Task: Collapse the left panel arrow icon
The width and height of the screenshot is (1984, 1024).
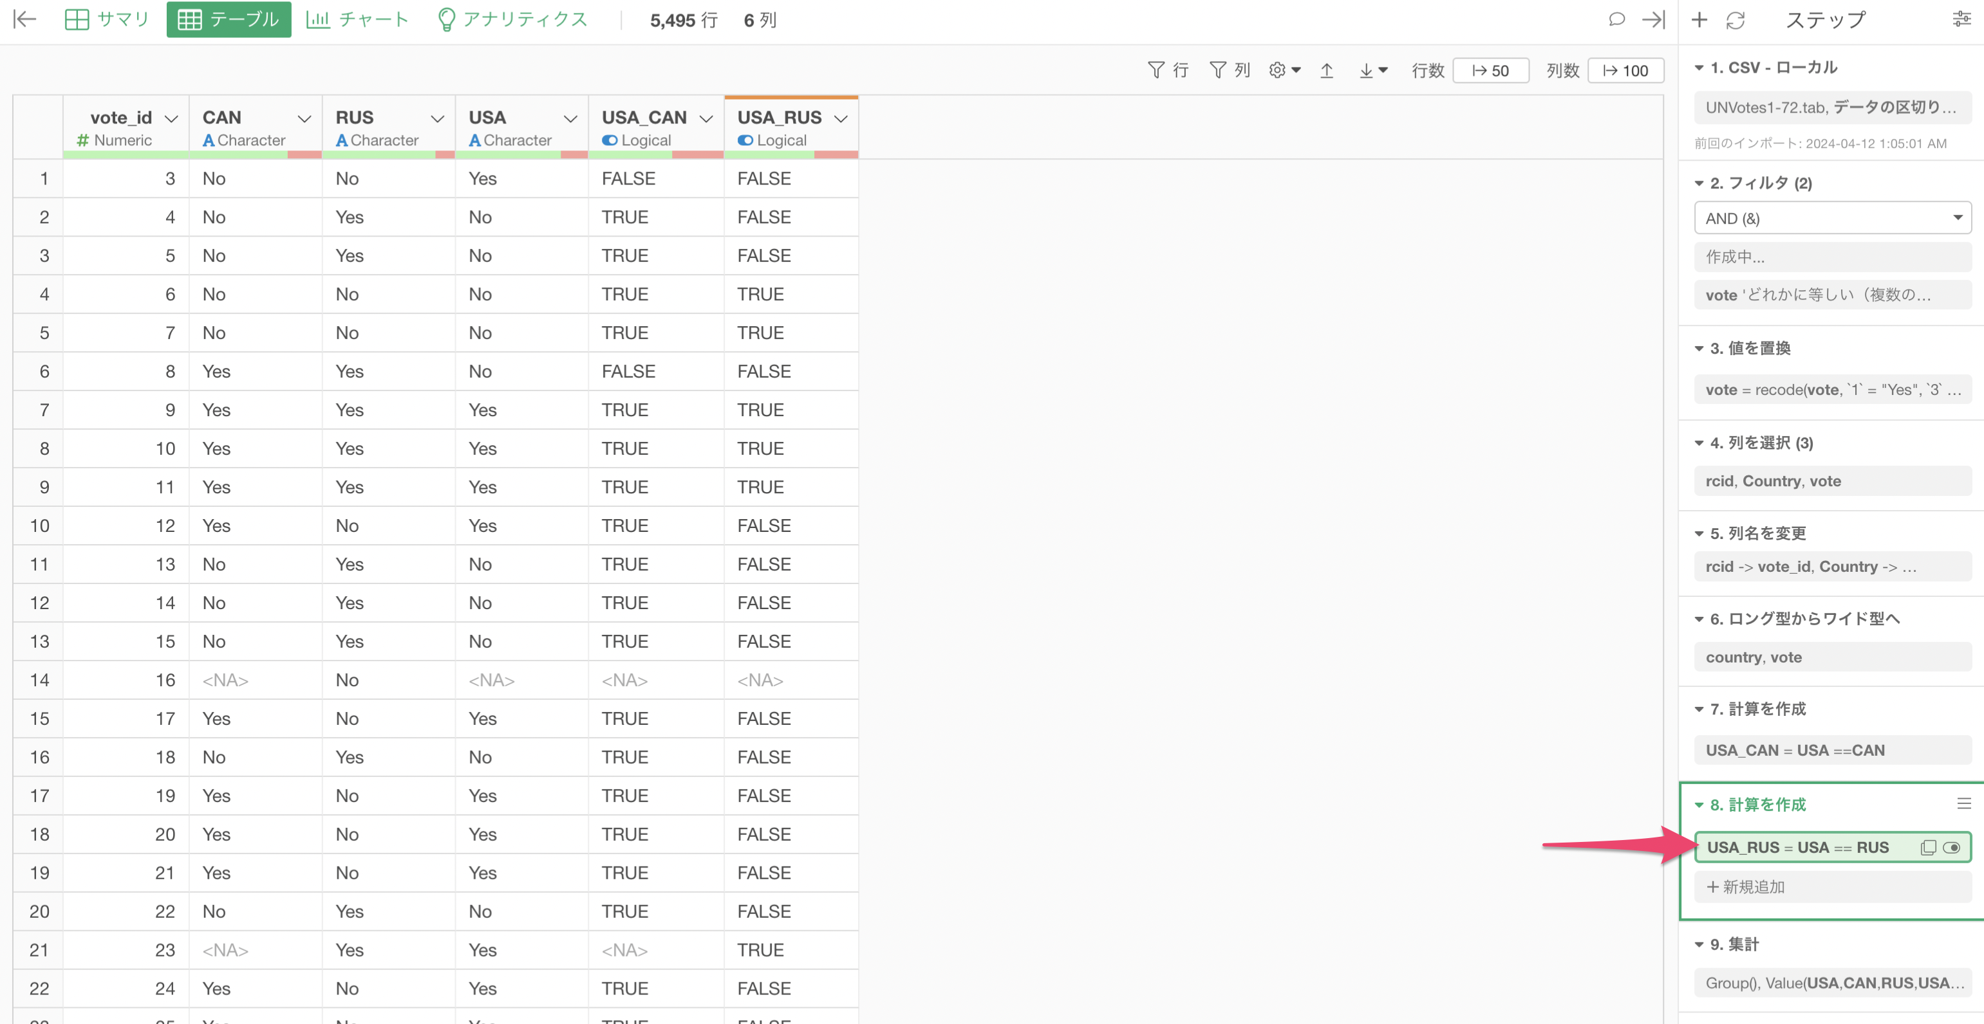Action: click(24, 19)
